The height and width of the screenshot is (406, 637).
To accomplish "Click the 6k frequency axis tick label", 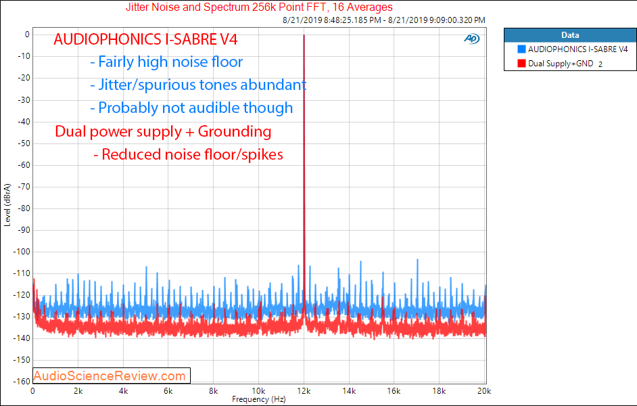I will 168,391.
